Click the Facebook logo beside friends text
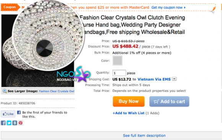 coord(19,112)
